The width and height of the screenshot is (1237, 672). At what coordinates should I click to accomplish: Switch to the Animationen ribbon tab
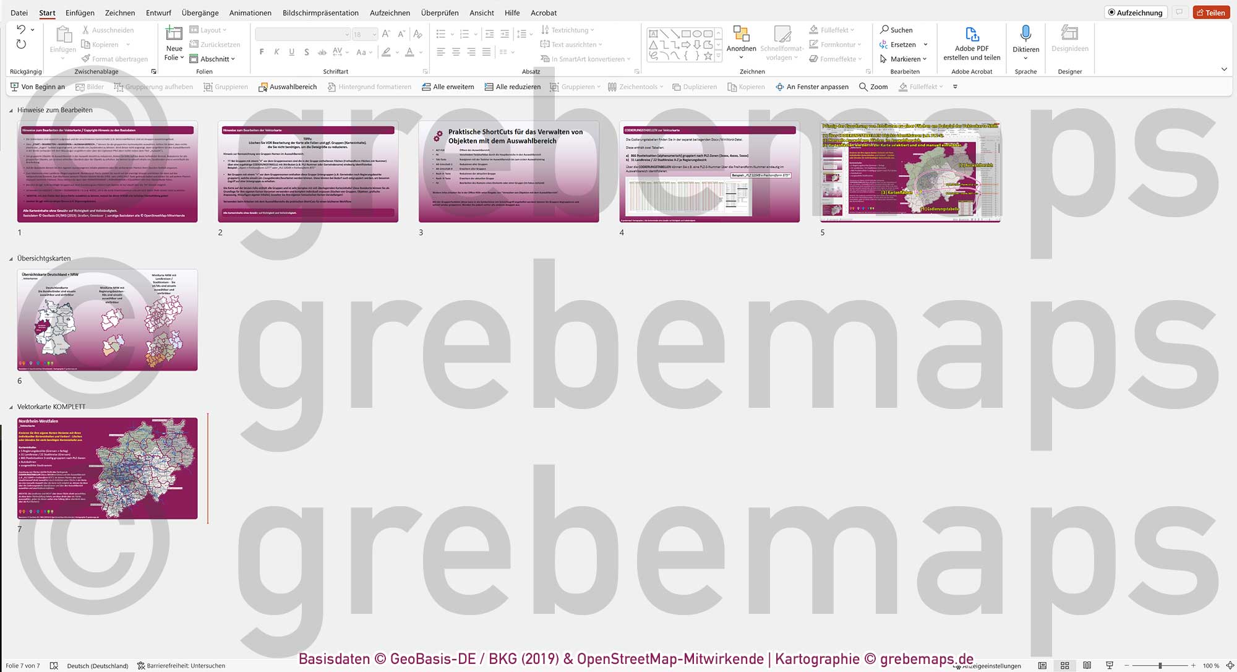250,12
